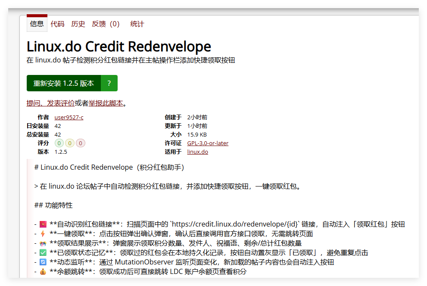Viewport: 427px width, 286px height.
Task: View the 统计 tab
Action: coord(137,24)
